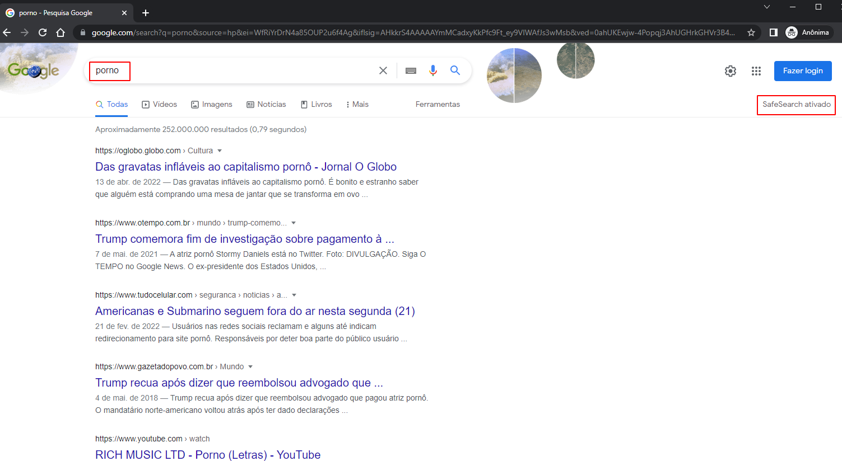This screenshot has width=842, height=461.
Task: Click Aproximadamente 252.000.000 resultados text
Action: click(201, 130)
